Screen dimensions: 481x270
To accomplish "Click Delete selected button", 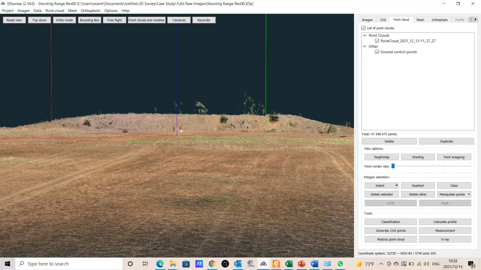I will click(381, 195).
